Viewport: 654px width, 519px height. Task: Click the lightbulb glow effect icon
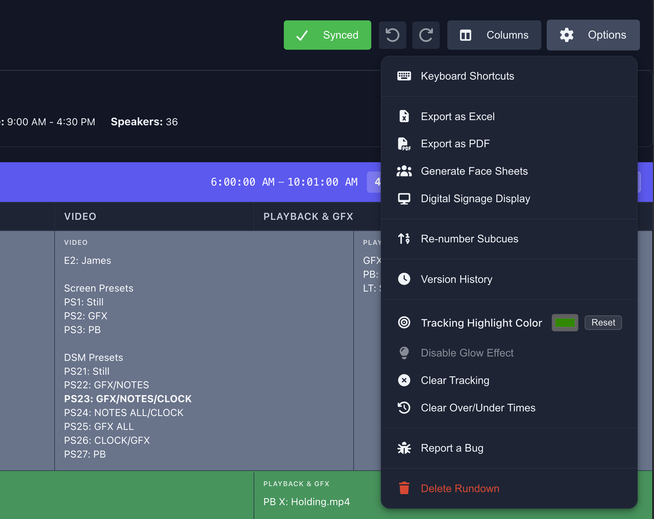404,353
